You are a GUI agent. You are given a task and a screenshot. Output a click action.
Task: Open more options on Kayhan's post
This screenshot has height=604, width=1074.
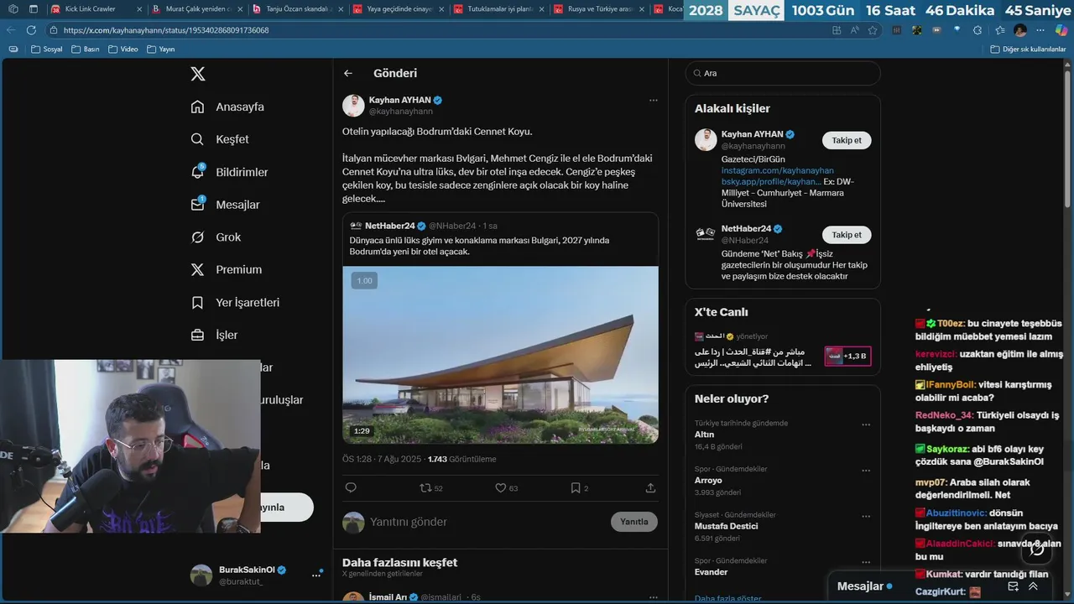click(x=653, y=100)
